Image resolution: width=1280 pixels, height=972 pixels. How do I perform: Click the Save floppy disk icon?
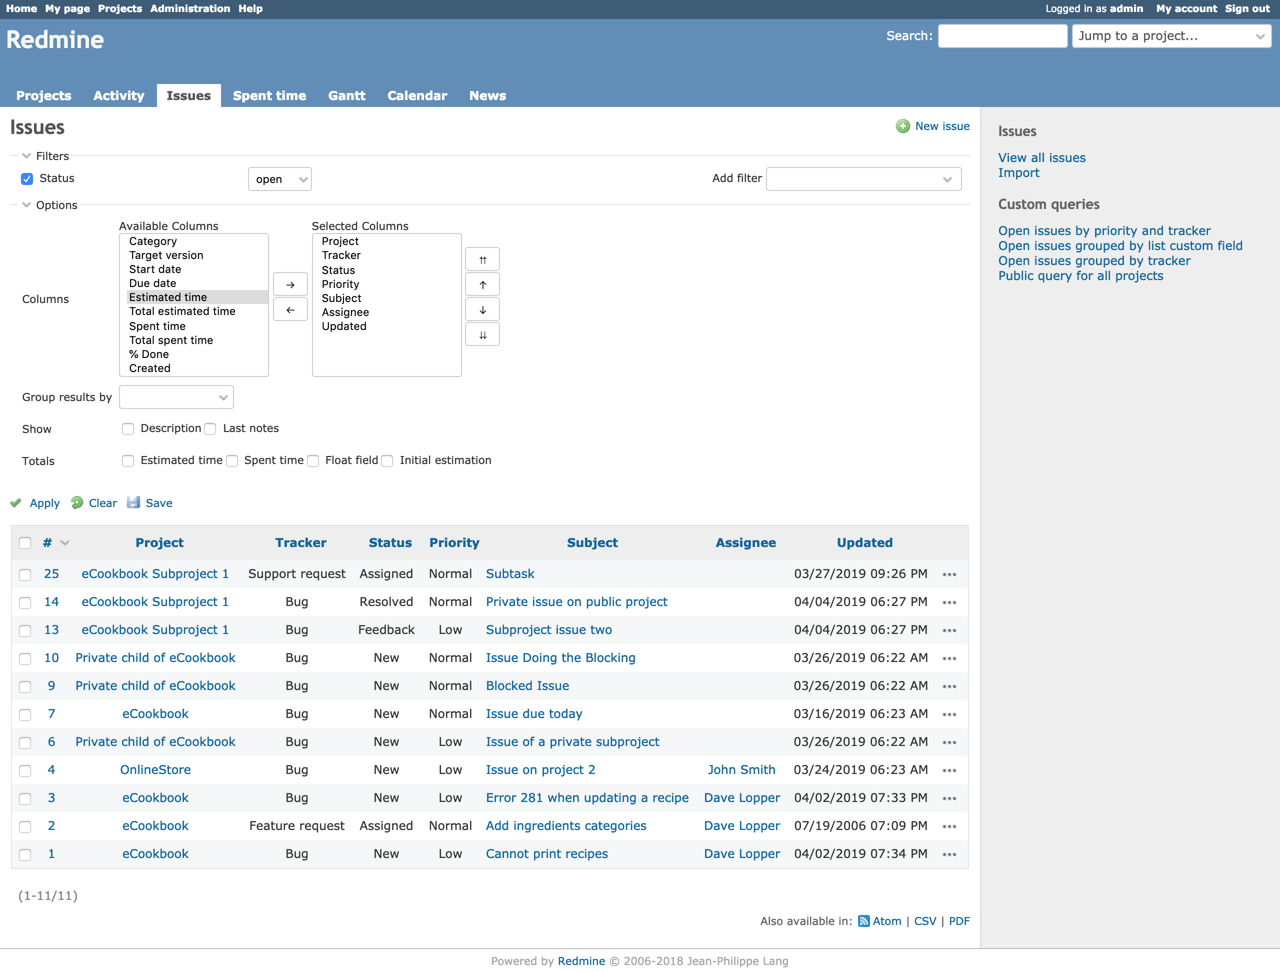coord(133,502)
